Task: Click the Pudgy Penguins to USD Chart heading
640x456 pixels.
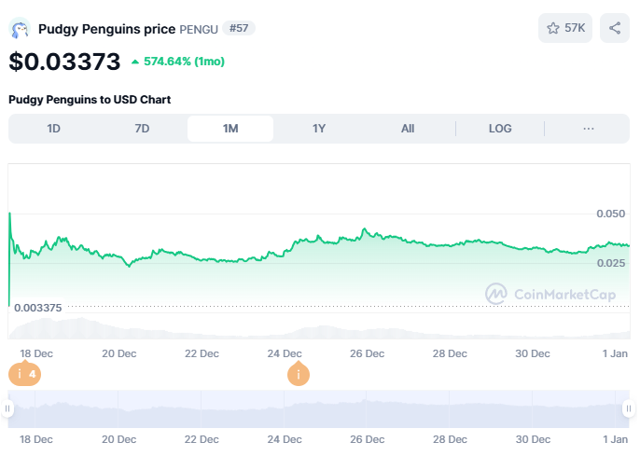Action: pyautogui.click(x=90, y=100)
